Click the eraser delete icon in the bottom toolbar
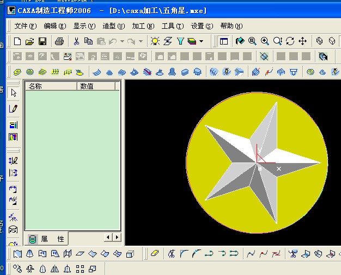341x275 pixels. pos(155,253)
